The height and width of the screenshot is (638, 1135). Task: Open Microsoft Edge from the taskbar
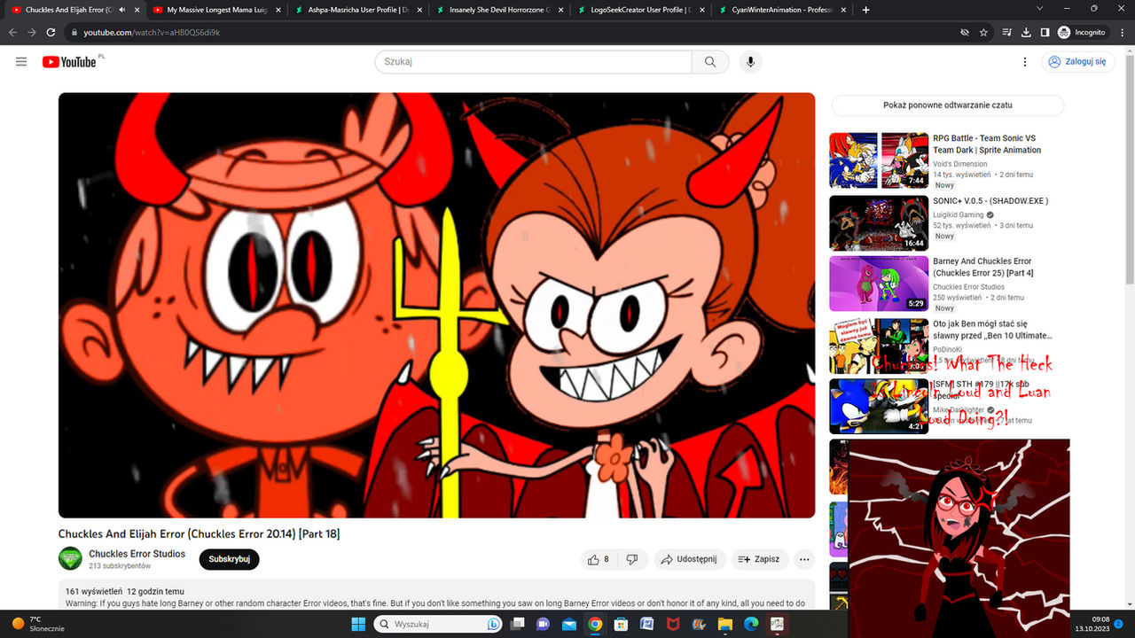tap(750, 624)
